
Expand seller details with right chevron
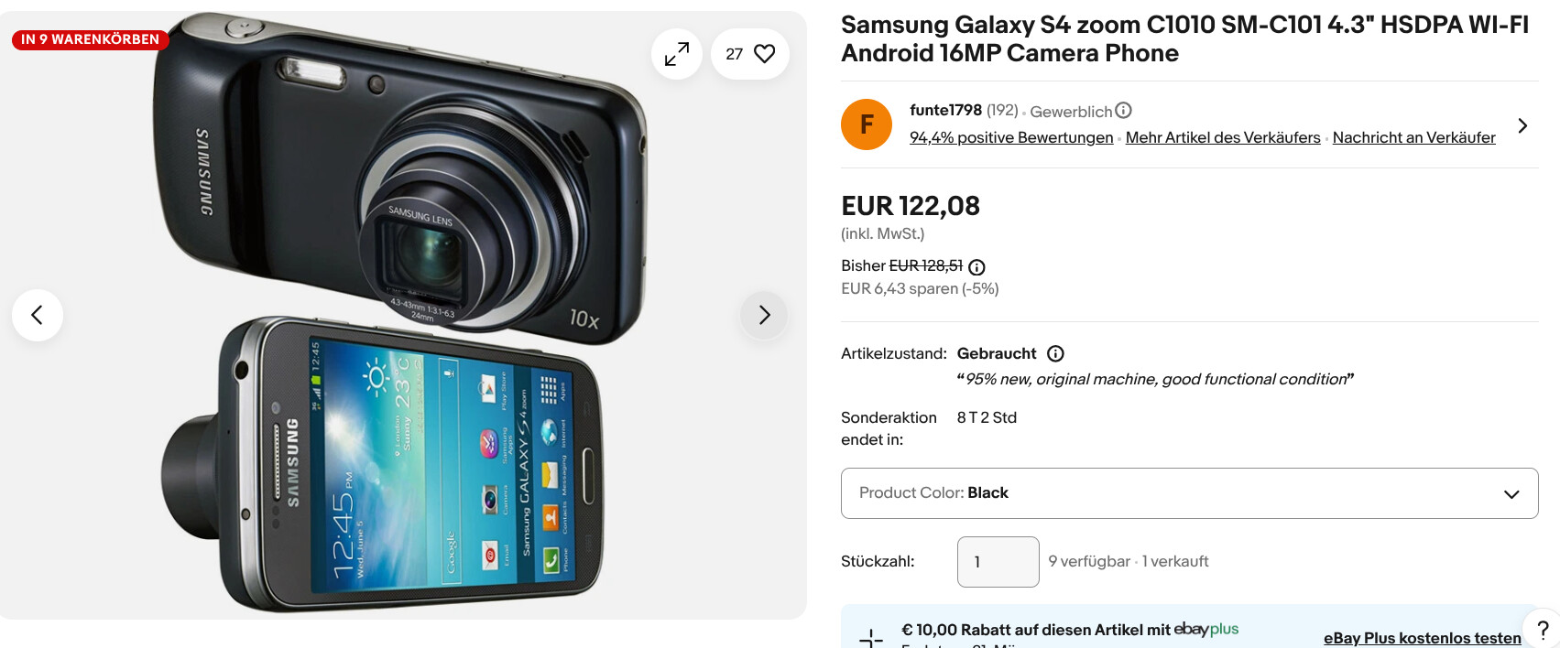point(1522,125)
